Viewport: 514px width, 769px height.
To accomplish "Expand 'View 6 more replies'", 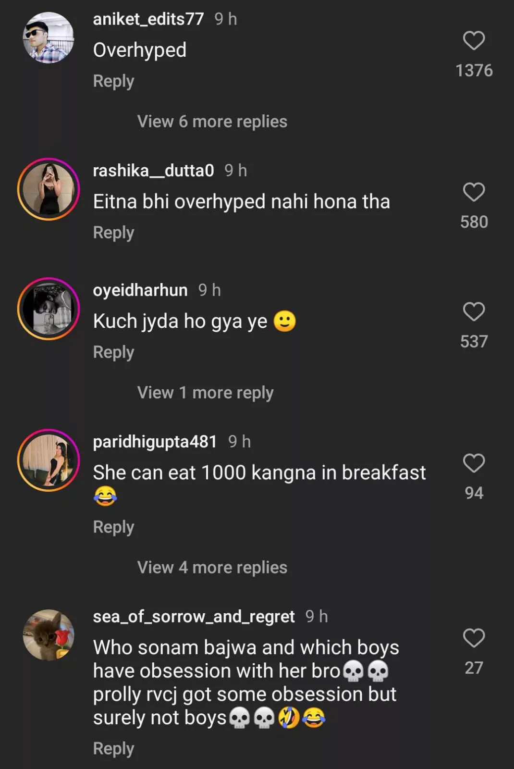I will (212, 122).
